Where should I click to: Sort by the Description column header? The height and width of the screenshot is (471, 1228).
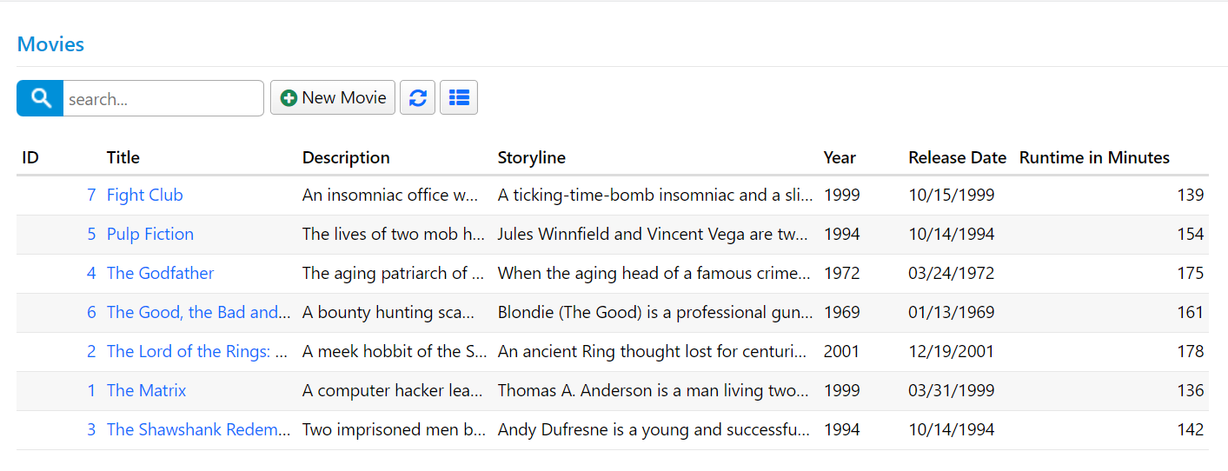click(346, 157)
